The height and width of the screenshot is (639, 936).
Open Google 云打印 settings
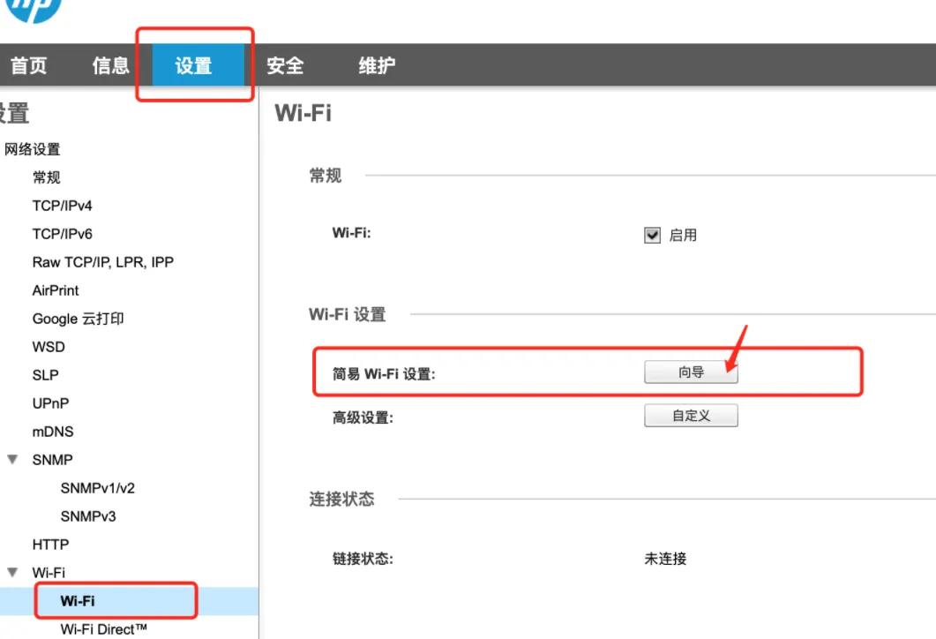coord(78,319)
